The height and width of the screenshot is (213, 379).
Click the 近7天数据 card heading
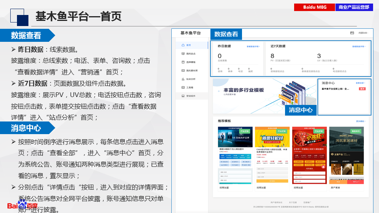pyautogui.click(x=278, y=46)
